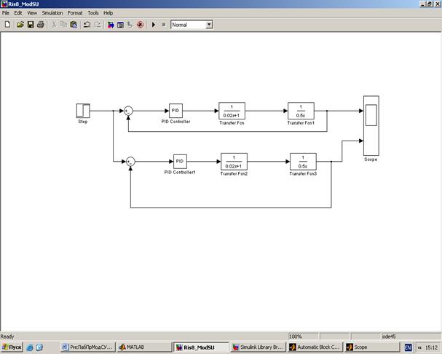Select the Transfer Fcn3 block
The width and height of the screenshot is (442, 354).
[x=303, y=160]
